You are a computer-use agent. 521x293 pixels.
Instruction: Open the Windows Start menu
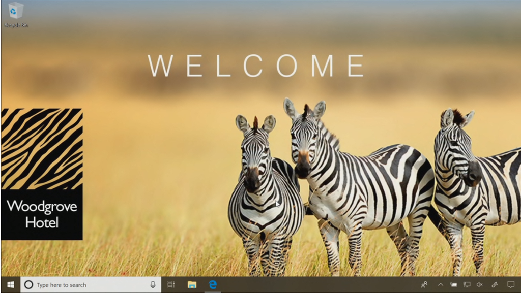(10, 285)
